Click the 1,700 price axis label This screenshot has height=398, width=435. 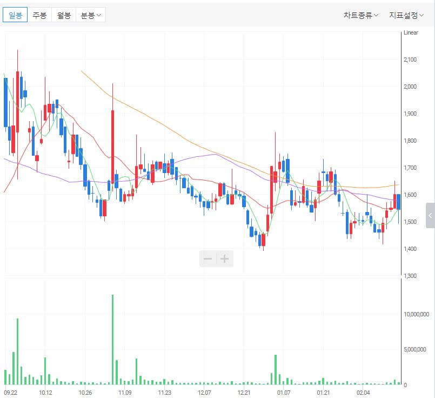click(x=410, y=168)
